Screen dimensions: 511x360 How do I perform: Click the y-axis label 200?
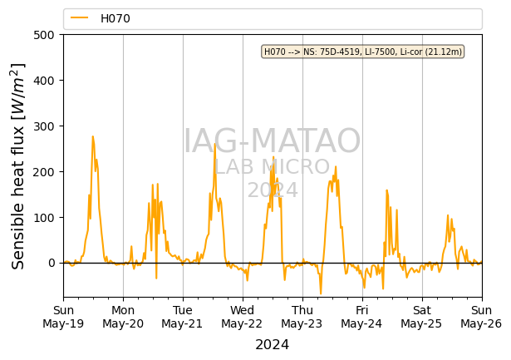44,172
